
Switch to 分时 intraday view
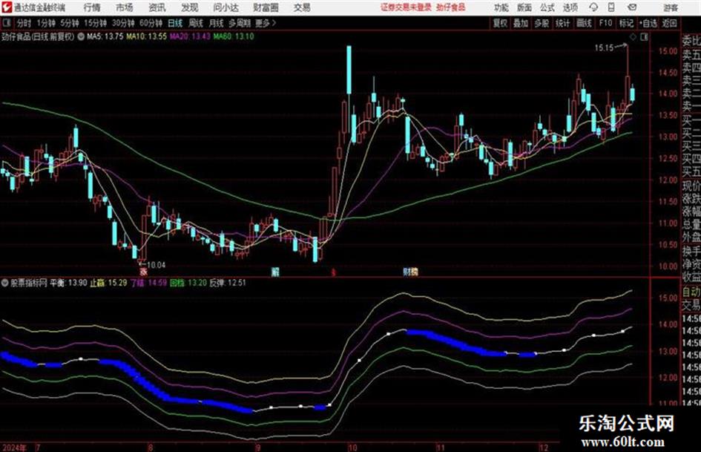point(24,23)
